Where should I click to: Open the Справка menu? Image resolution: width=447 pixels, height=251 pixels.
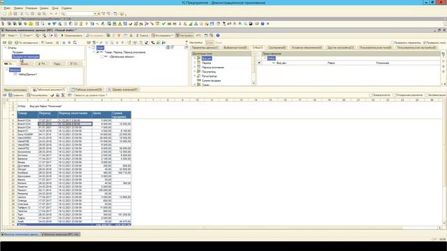66,8
